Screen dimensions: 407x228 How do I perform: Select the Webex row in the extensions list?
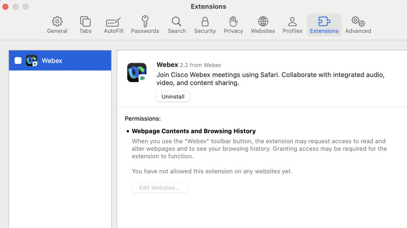(x=60, y=60)
